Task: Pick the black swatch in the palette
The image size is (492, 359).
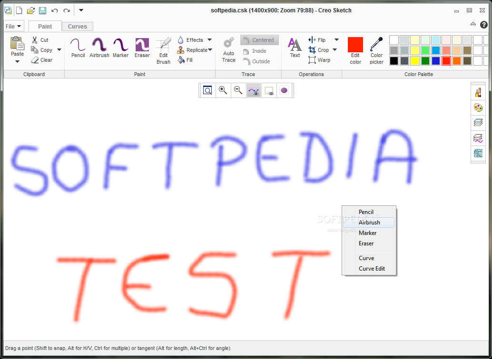Action: click(x=394, y=61)
